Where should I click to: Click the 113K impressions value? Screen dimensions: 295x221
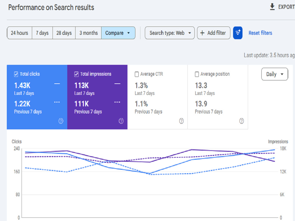81,85
